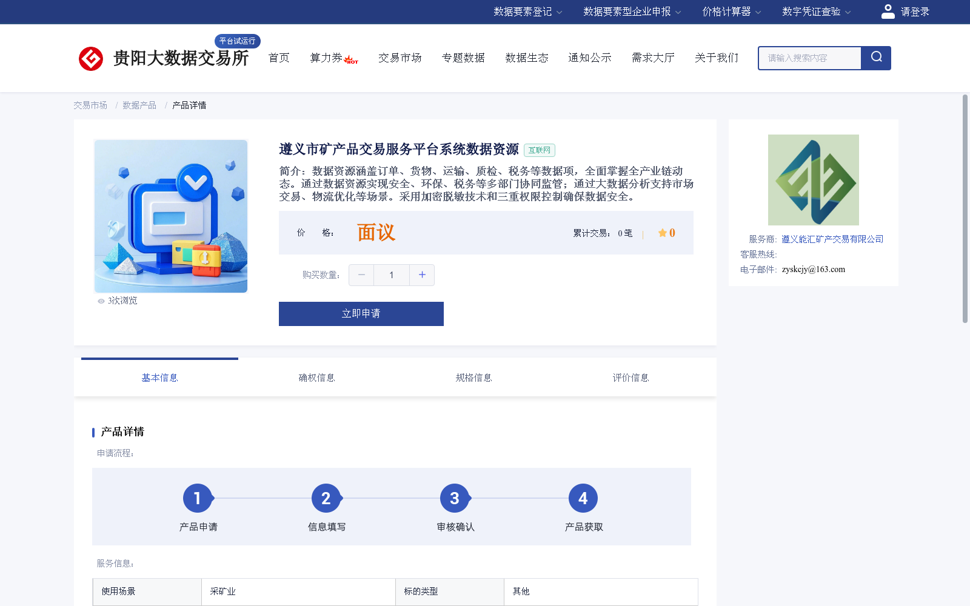Click the product title 遵义市矿产品交易服务平台系统数据资源
970x606 pixels.
click(x=399, y=149)
